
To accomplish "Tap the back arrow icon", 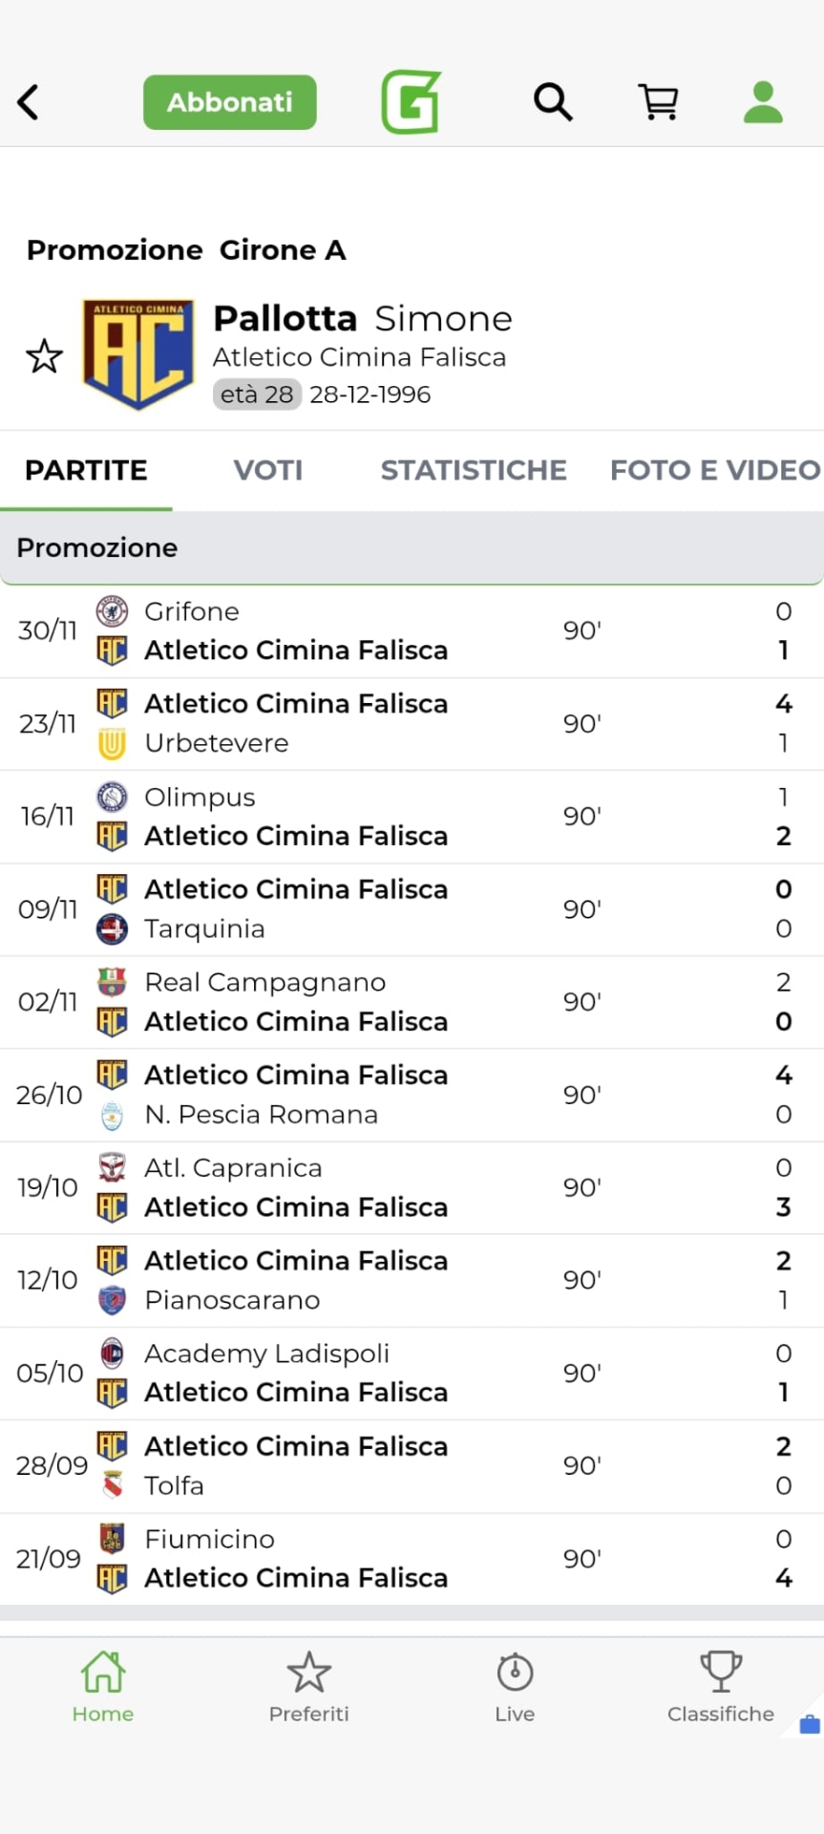I will tap(29, 102).
